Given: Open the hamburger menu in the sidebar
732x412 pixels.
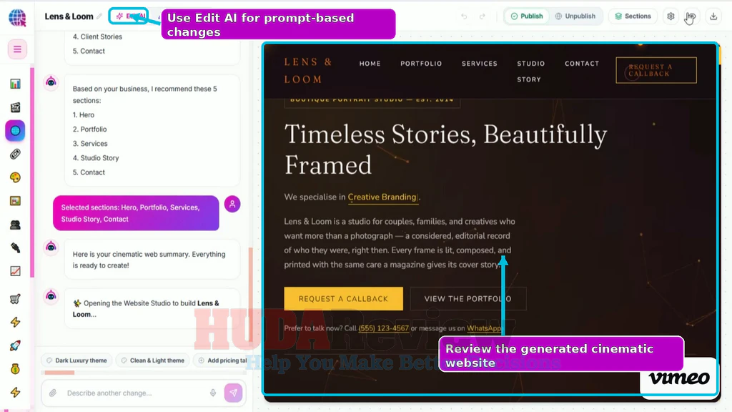Looking at the screenshot, I should point(17,49).
